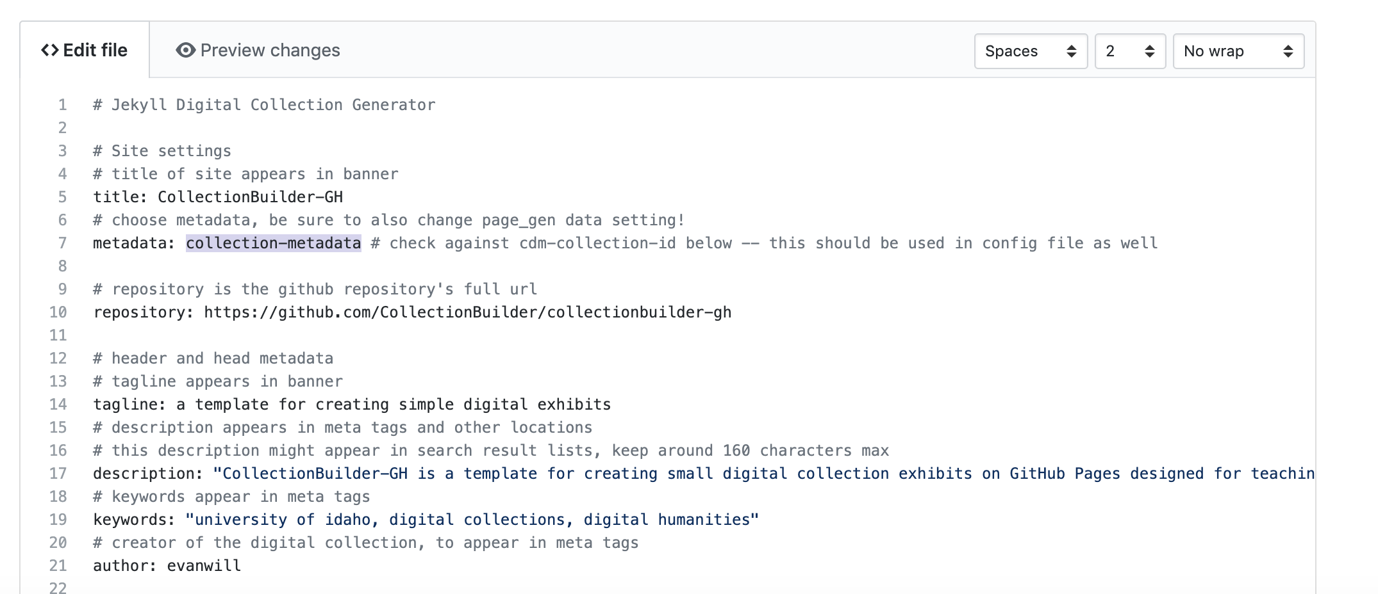Open the indent size dropdown showing 2
Viewport: 1378px width, 594px height.
pos(1129,51)
